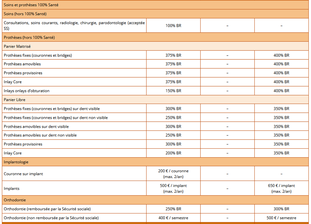Click the "Inlays onlays d'obturation" row label

click(x=27, y=91)
